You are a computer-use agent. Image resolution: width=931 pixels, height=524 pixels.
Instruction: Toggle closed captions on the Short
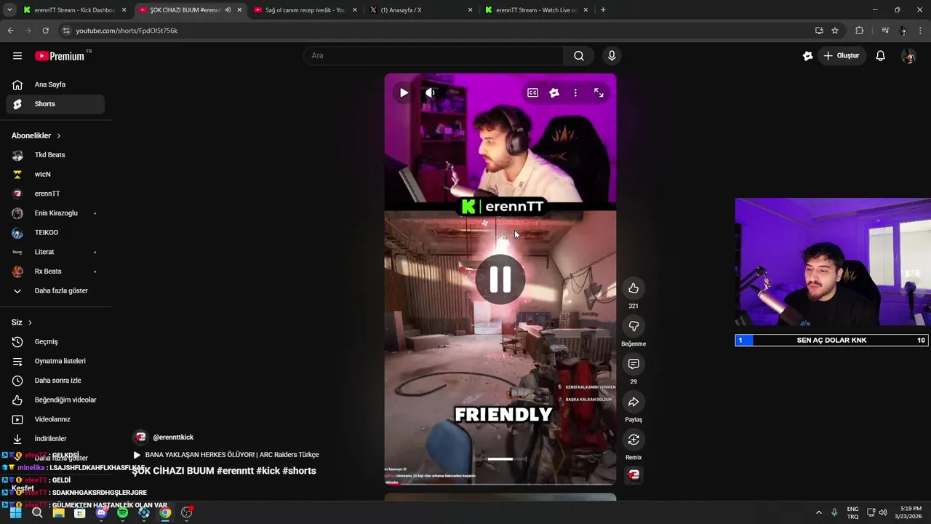533,93
